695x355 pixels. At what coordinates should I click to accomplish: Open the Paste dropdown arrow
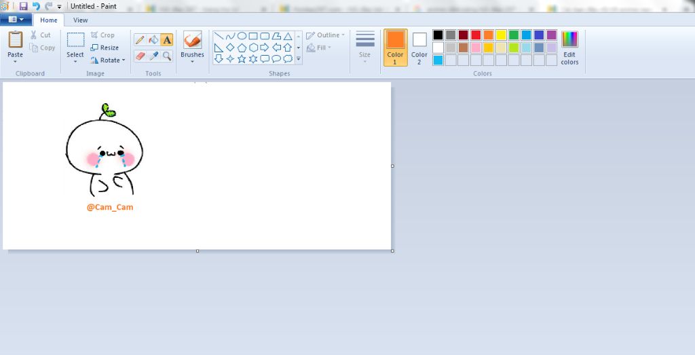pos(15,62)
